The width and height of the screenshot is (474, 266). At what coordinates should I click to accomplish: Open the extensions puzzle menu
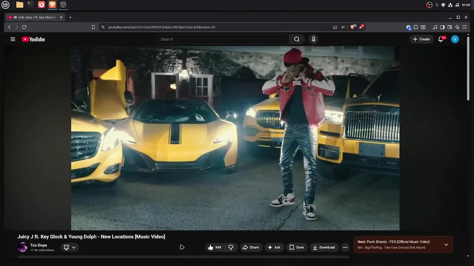tap(416, 27)
